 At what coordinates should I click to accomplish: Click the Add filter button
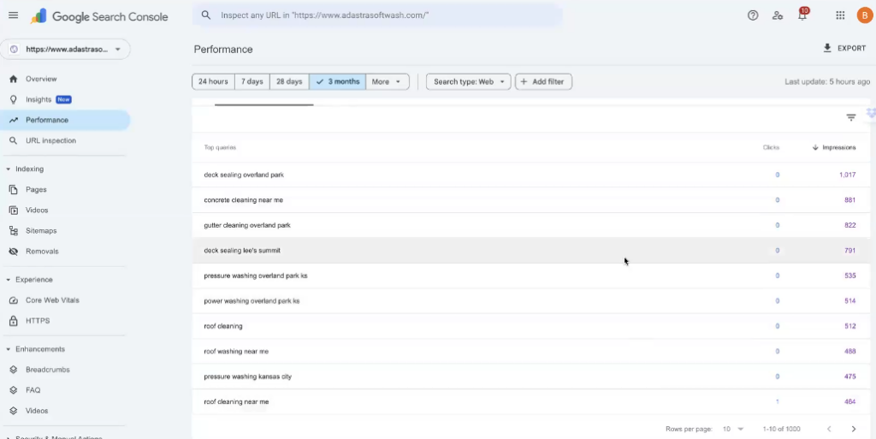coord(543,81)
